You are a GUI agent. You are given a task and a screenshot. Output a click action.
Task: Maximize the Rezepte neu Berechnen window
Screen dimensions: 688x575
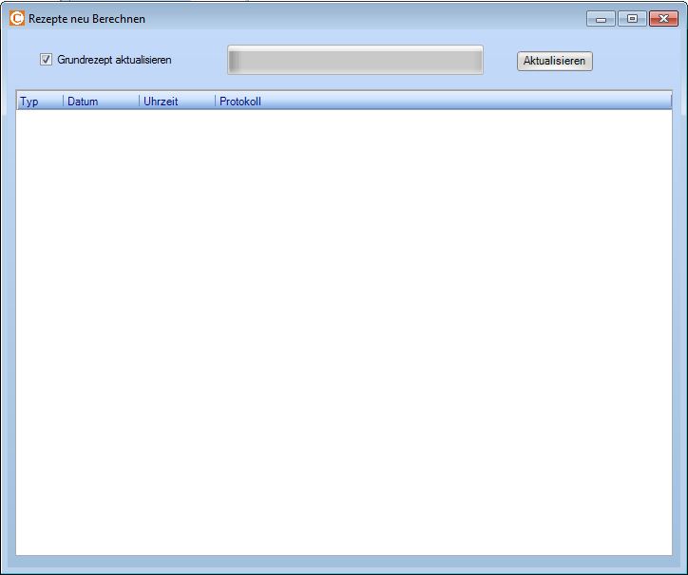[x=631, y=19]
